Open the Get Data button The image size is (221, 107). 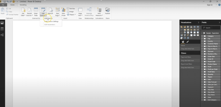click(23, 12)
